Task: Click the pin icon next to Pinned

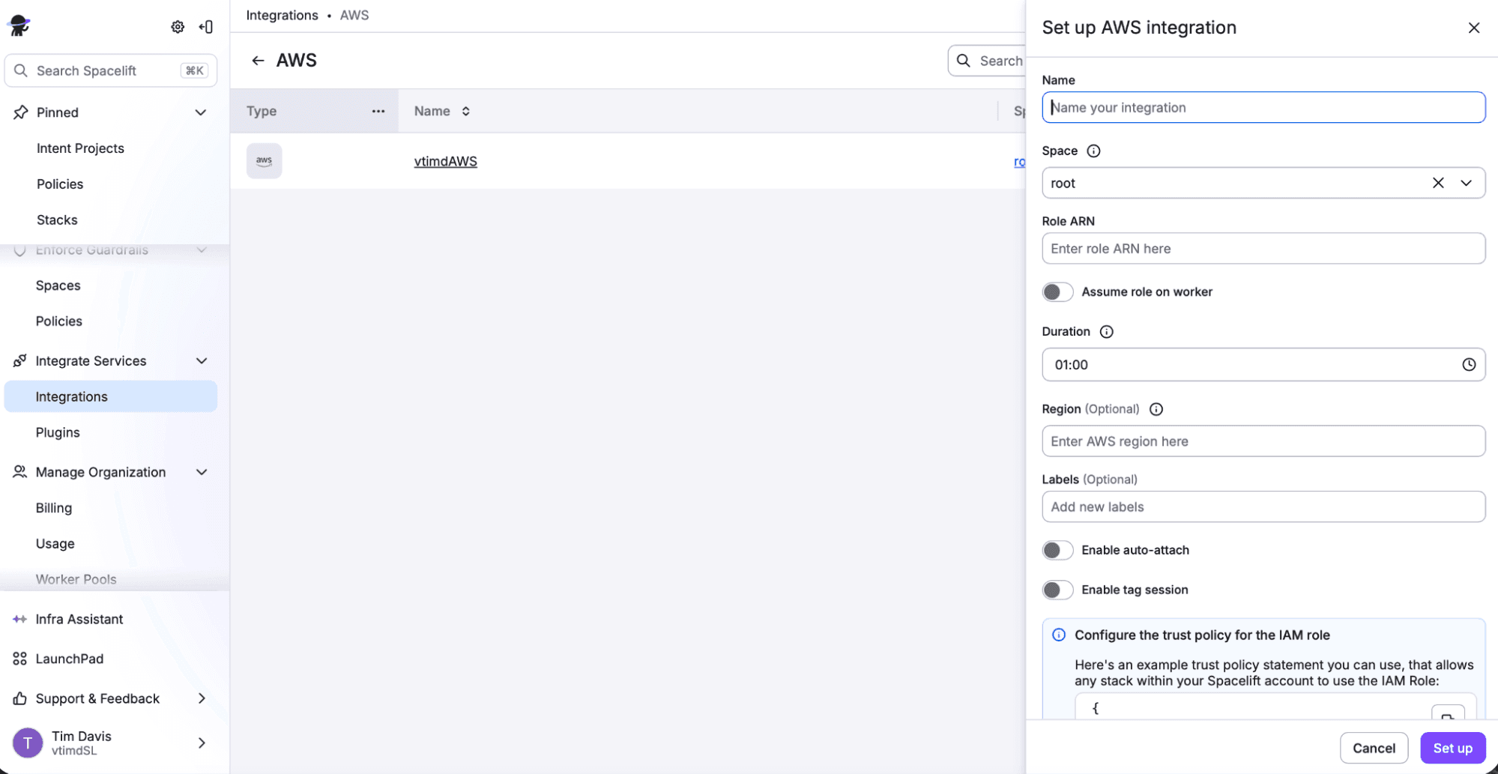Action: pos(21,112)
